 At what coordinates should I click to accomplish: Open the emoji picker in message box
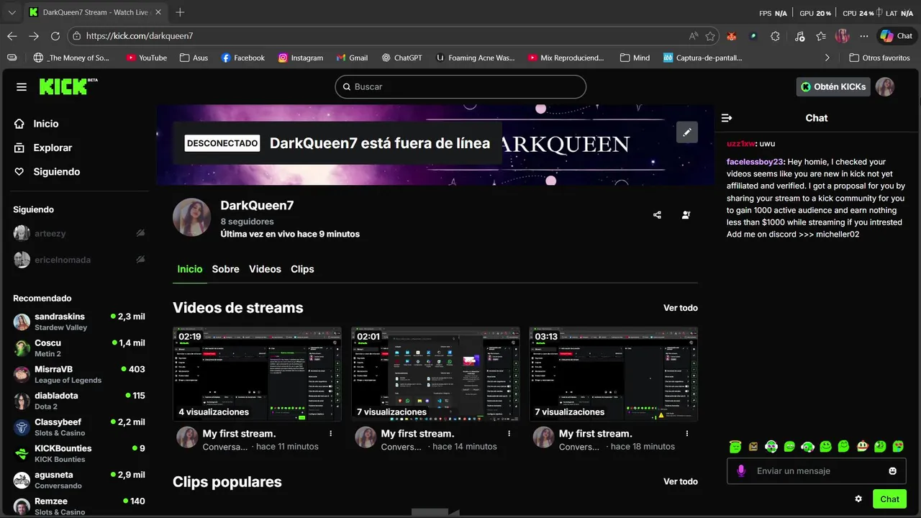893,471
